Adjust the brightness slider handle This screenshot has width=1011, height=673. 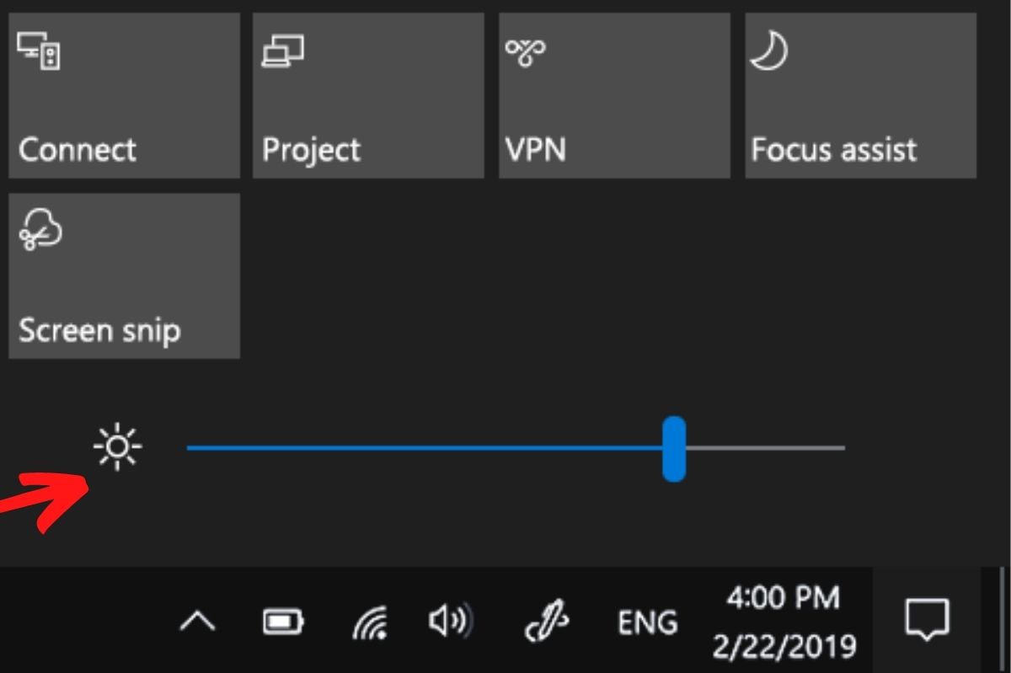pyautogui.click(x=675, y=447)
